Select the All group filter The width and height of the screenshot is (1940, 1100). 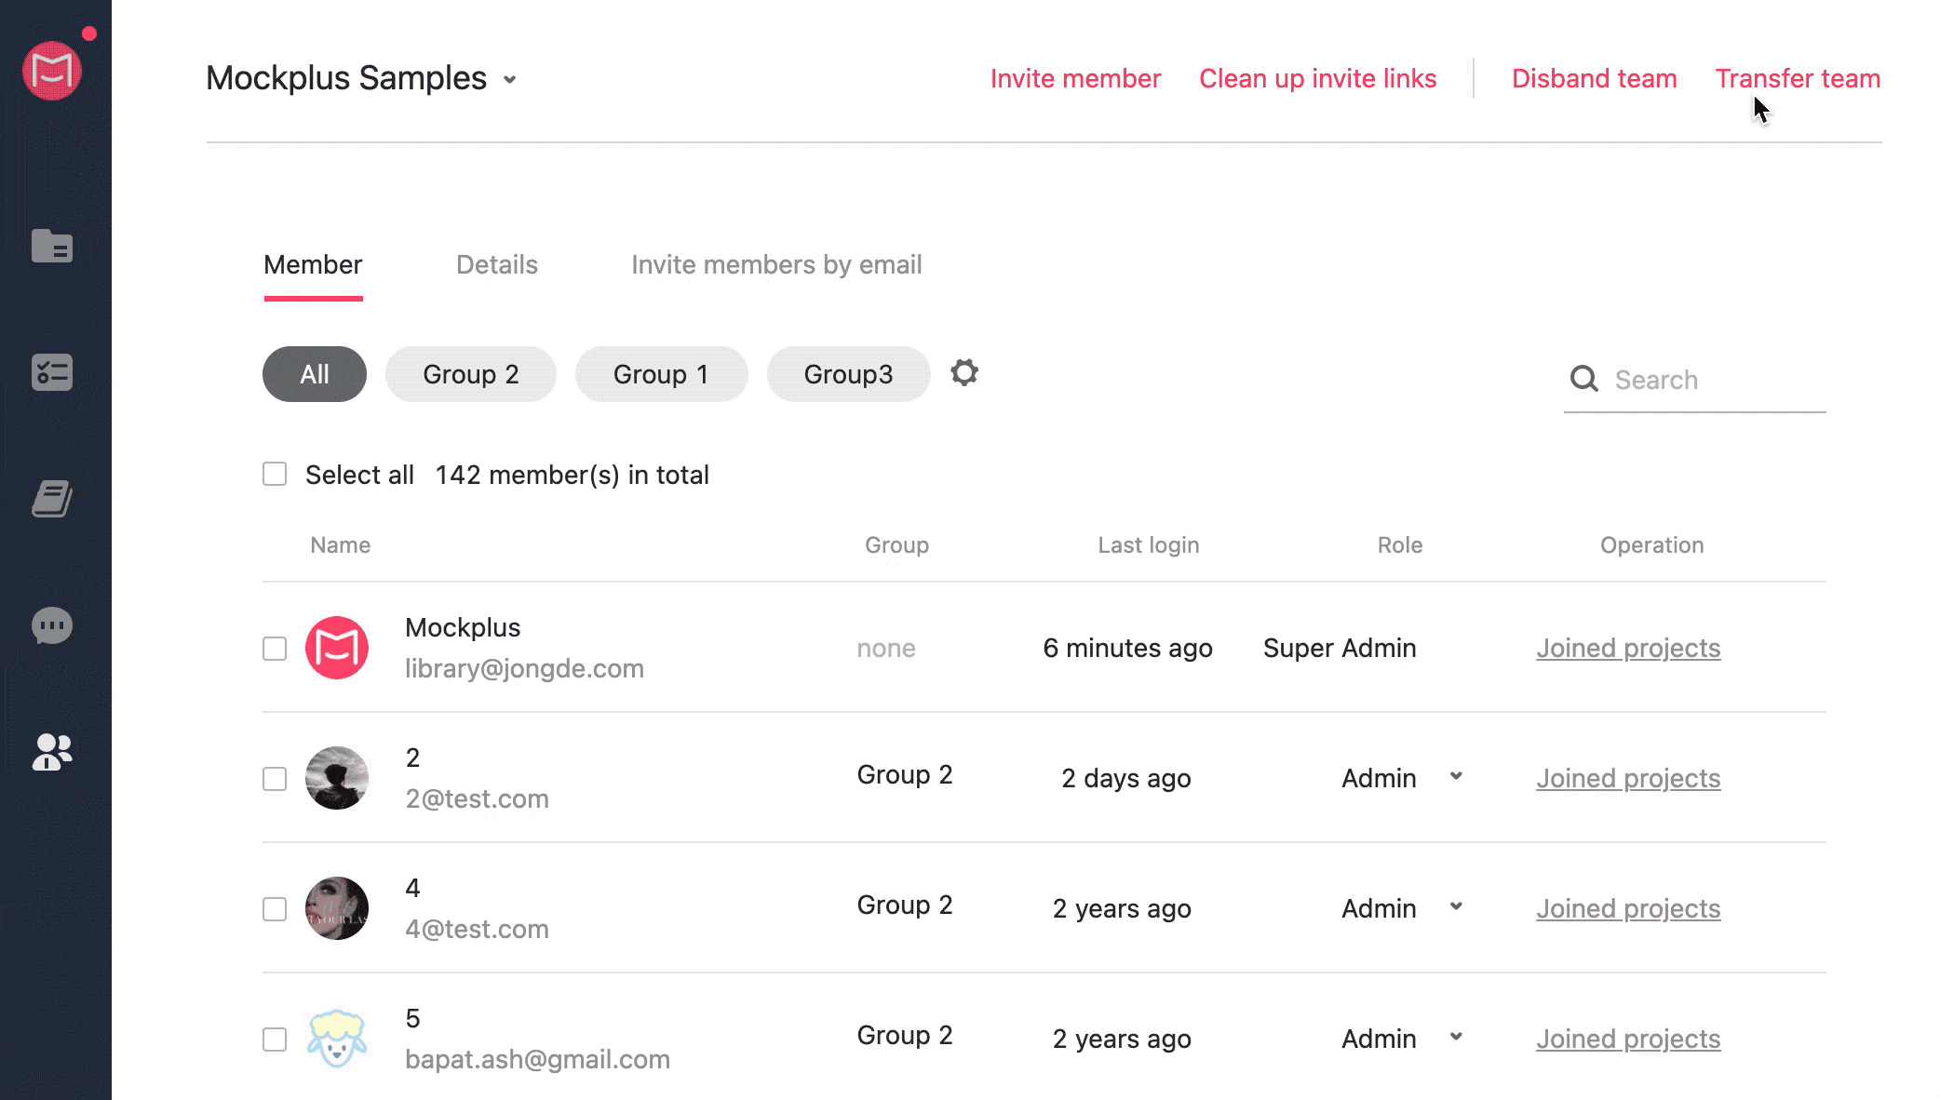coord(315,374)
